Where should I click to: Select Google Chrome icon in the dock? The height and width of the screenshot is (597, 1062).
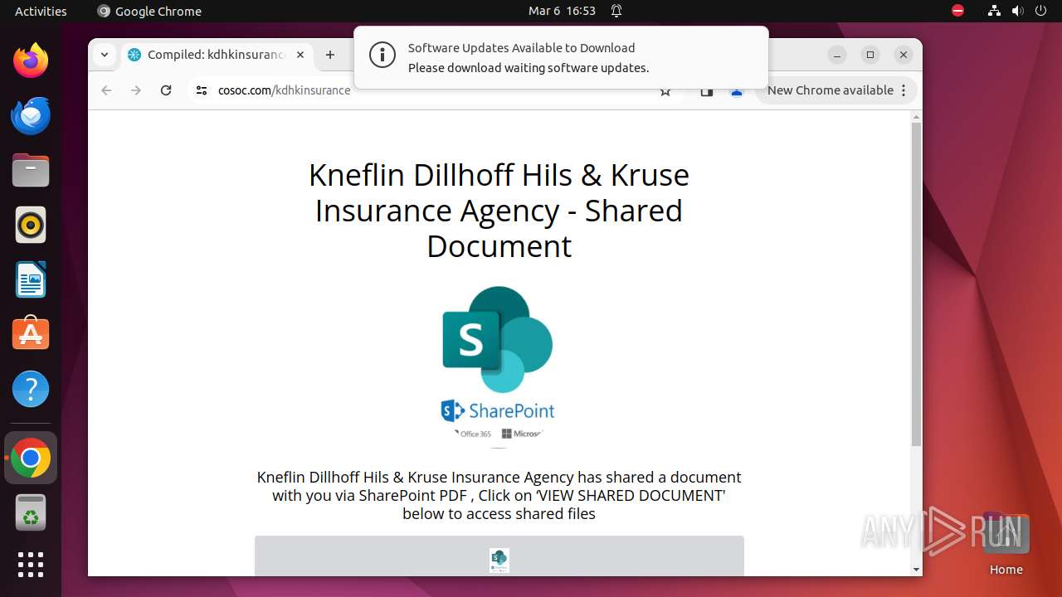click(x=31, y=458)
